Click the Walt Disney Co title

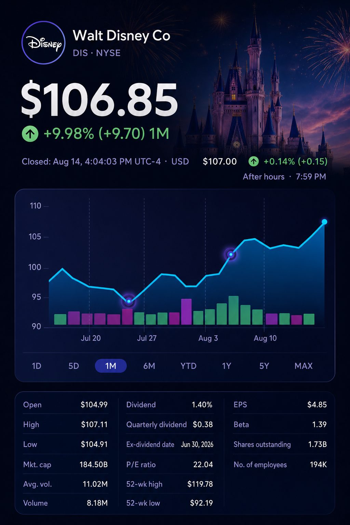pyautogui.click(x=121, y=36)
